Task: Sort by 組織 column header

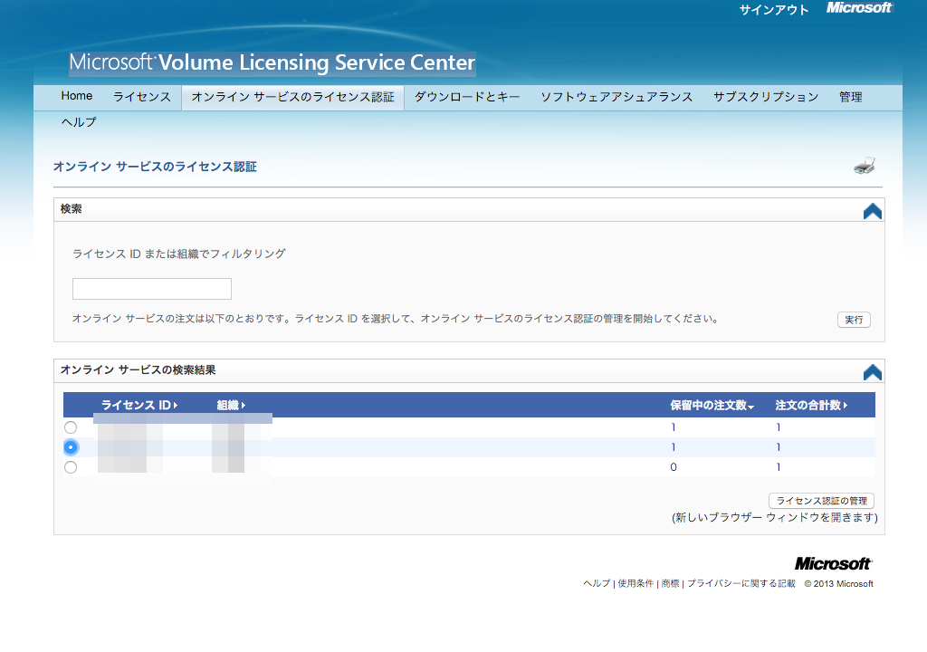Action: [231, 406]
